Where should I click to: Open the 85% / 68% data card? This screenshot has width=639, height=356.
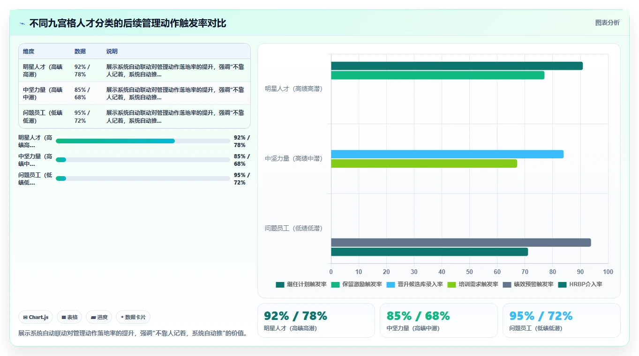click(x=439, y=320)
